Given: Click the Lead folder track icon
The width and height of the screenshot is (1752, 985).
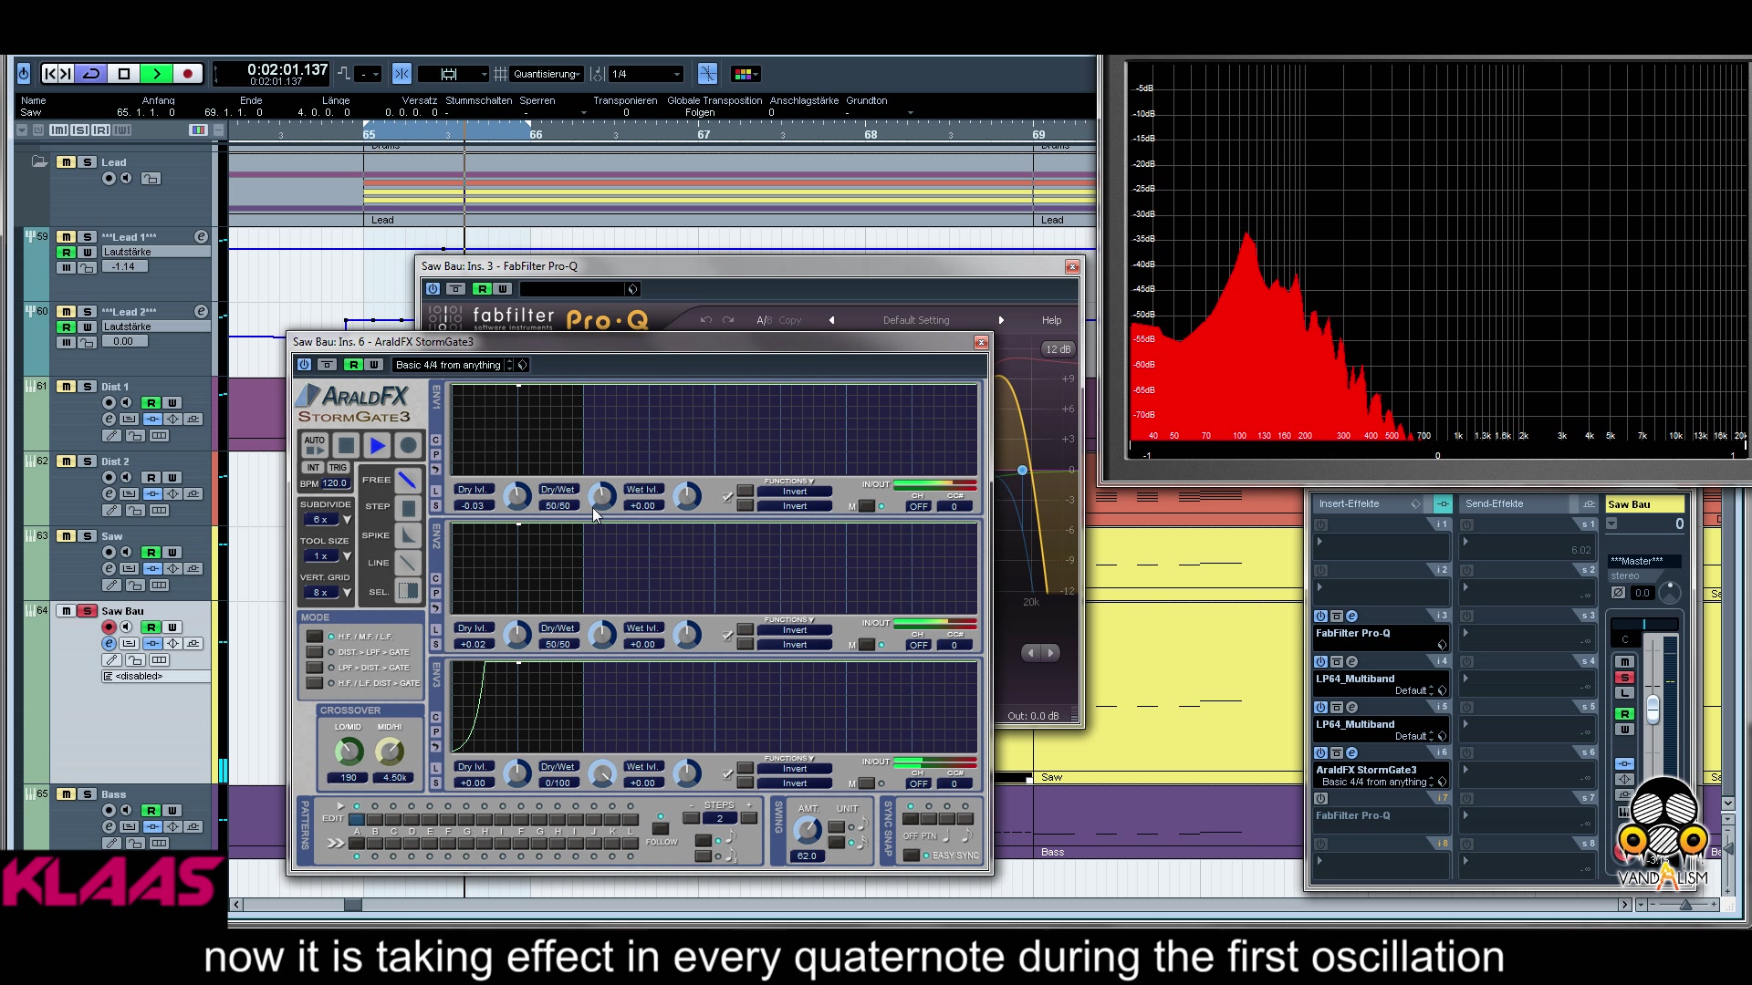Looking at the screenshot, I should click(x=39, y=162).
